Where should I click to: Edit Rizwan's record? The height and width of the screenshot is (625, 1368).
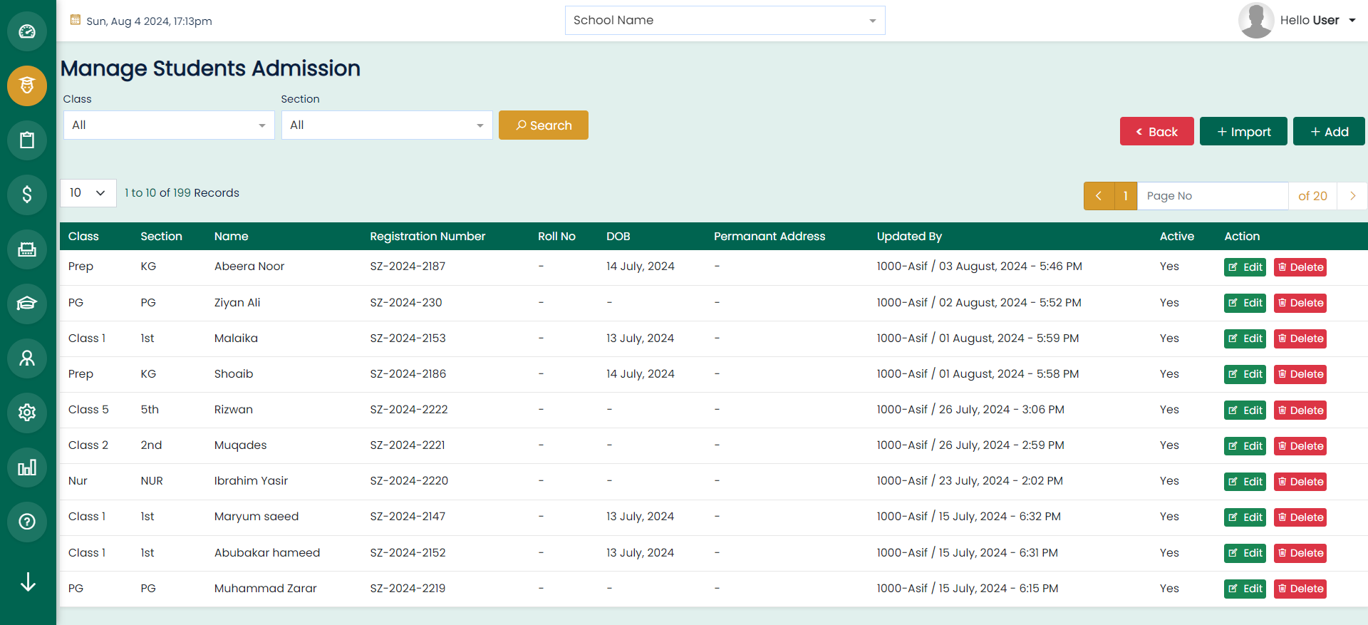click(x=1245, y=410)
